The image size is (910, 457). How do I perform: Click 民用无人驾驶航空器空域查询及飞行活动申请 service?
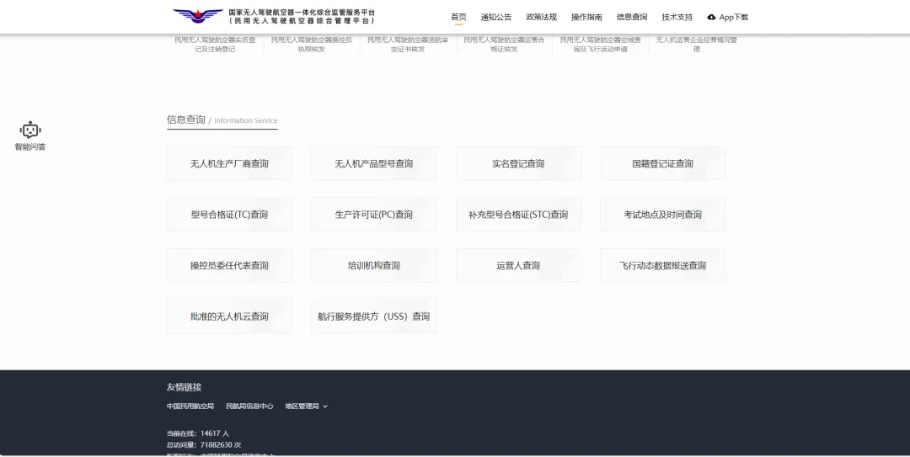coord(601,45)
